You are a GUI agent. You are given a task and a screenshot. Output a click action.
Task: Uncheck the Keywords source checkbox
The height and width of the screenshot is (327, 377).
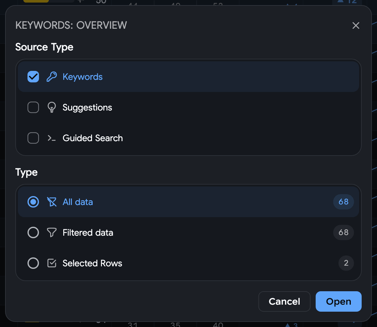33,77
